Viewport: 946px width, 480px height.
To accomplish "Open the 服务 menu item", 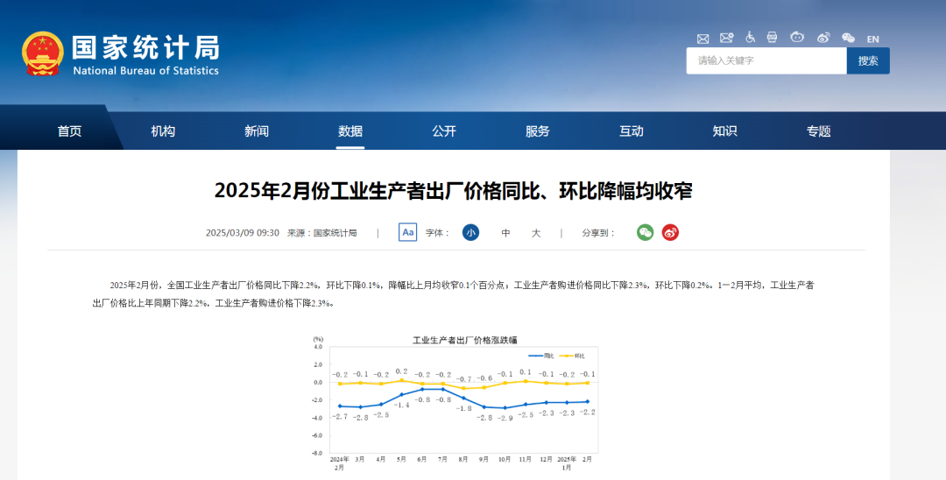I will click(x=538, y=131).
